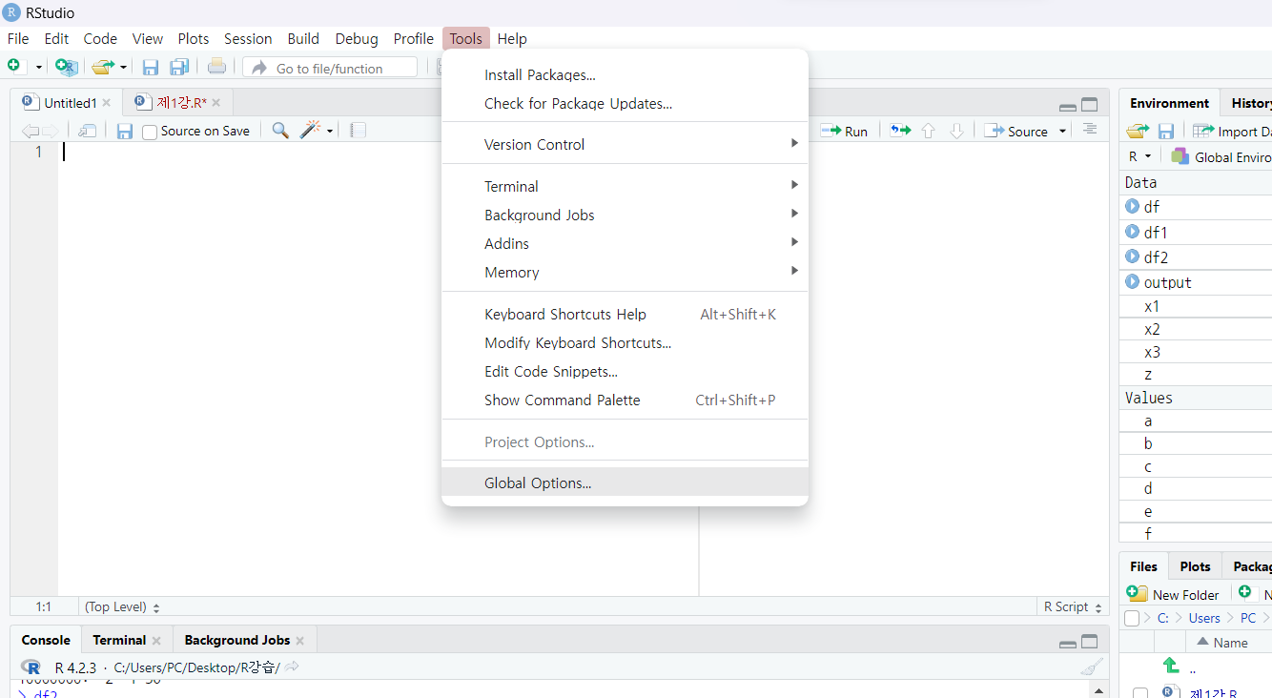Click the Source button

1016,132
